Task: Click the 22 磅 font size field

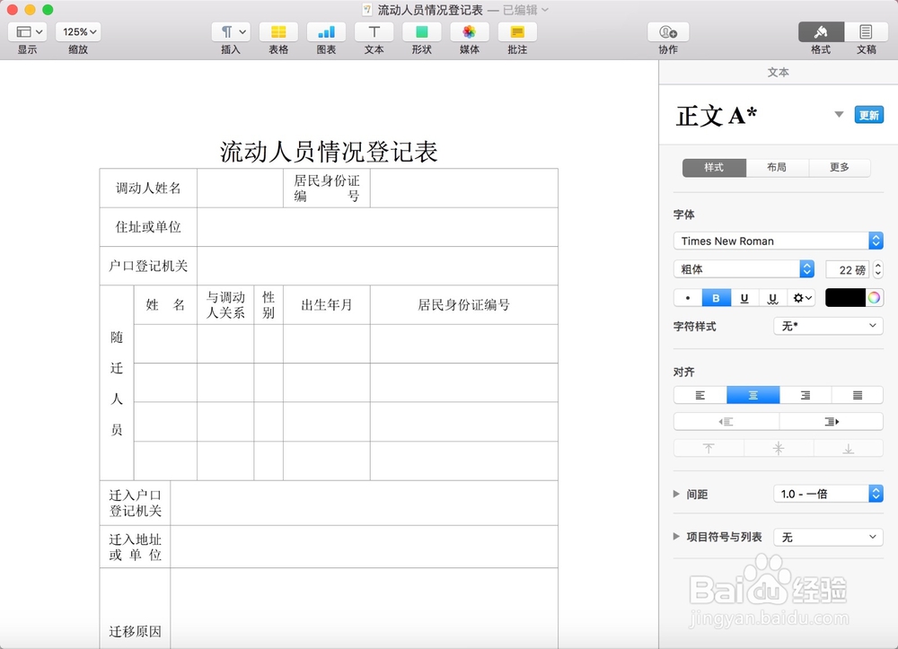Action: click(849, 269)
